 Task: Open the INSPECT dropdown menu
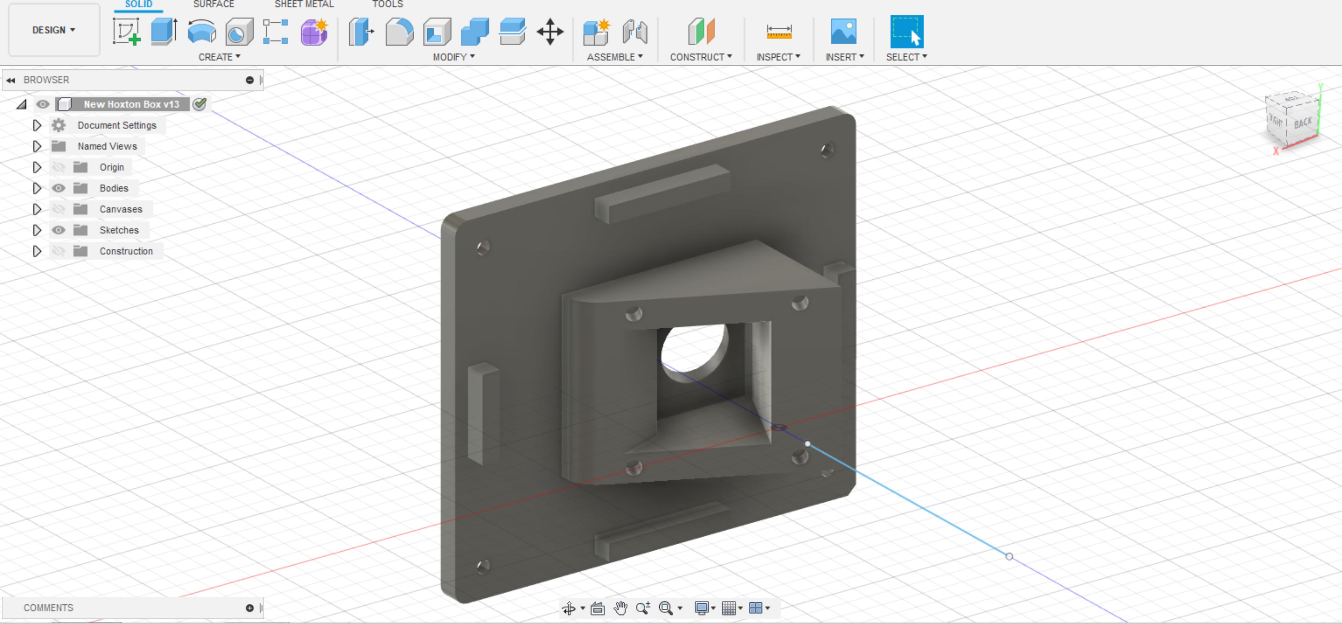click(x=778, y=57)
